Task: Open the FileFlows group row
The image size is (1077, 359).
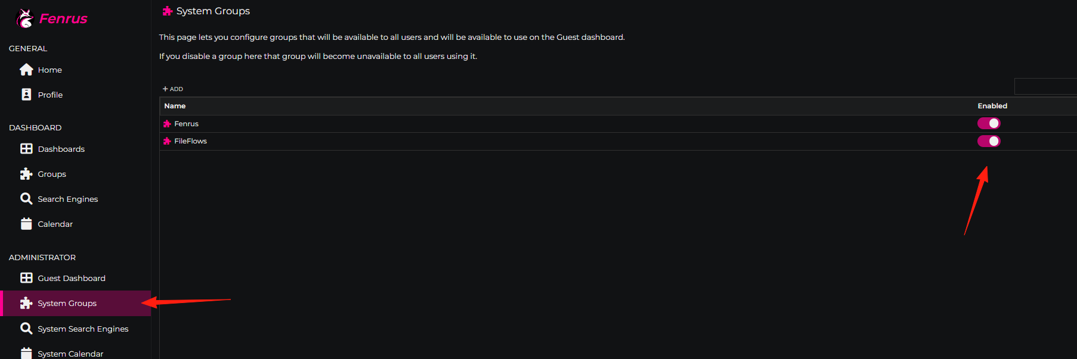Action: point(618,141)
